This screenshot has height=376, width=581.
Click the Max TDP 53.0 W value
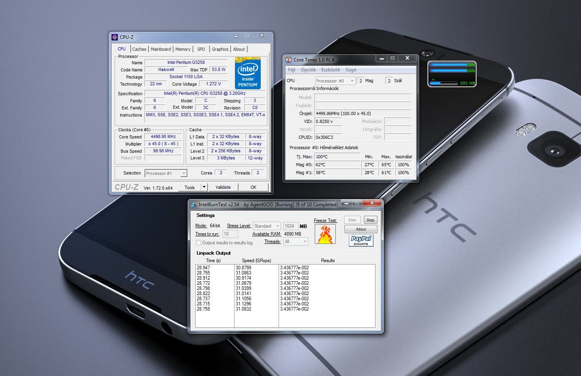tap(218, 69)
